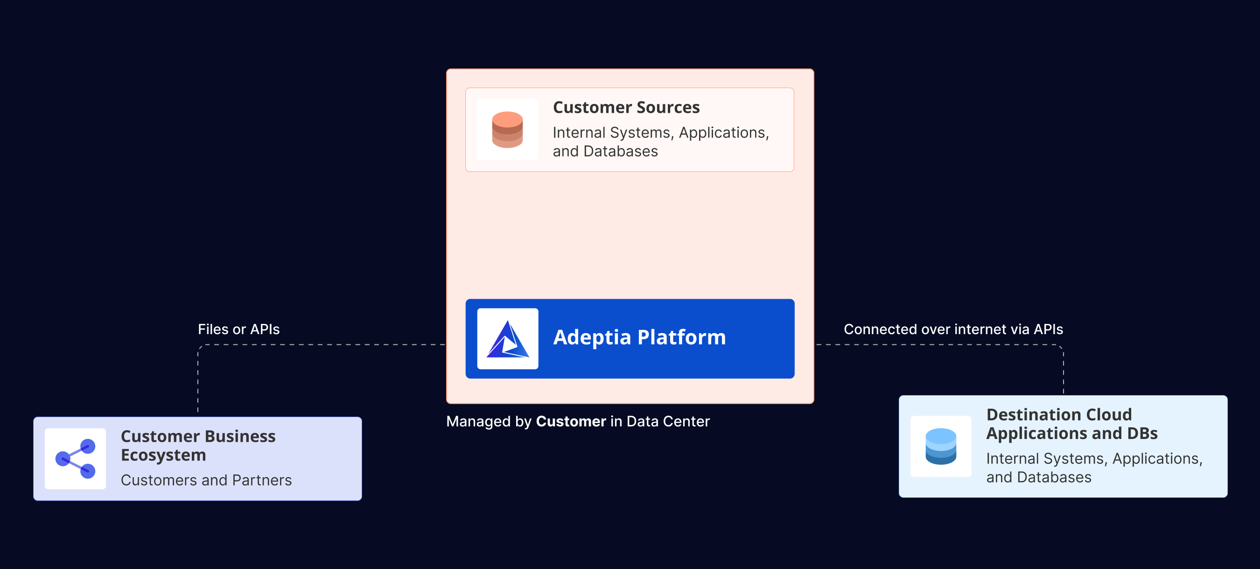Click the blue Adeptia Platform banner
Image resolution: width=1260 pixels, height=569 pixels.
tap(630, 339)
